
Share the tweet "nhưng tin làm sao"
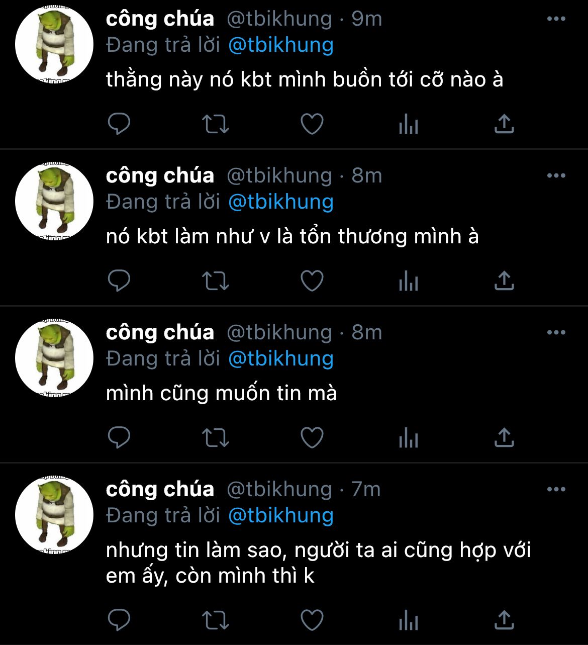click(504, 620)
